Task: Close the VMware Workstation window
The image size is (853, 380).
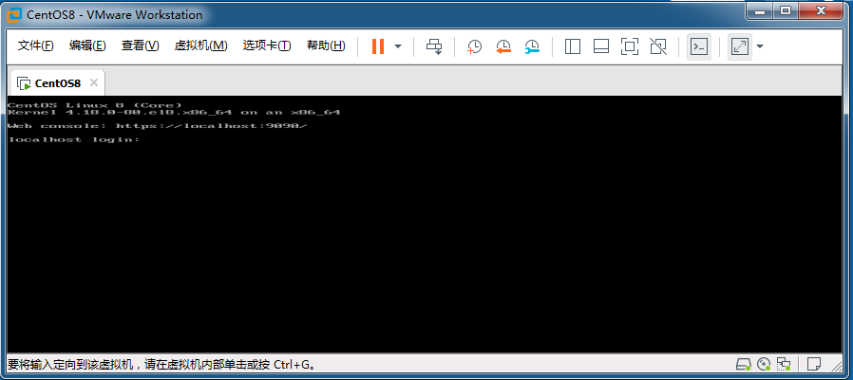Action: click(x=822, y=11)
